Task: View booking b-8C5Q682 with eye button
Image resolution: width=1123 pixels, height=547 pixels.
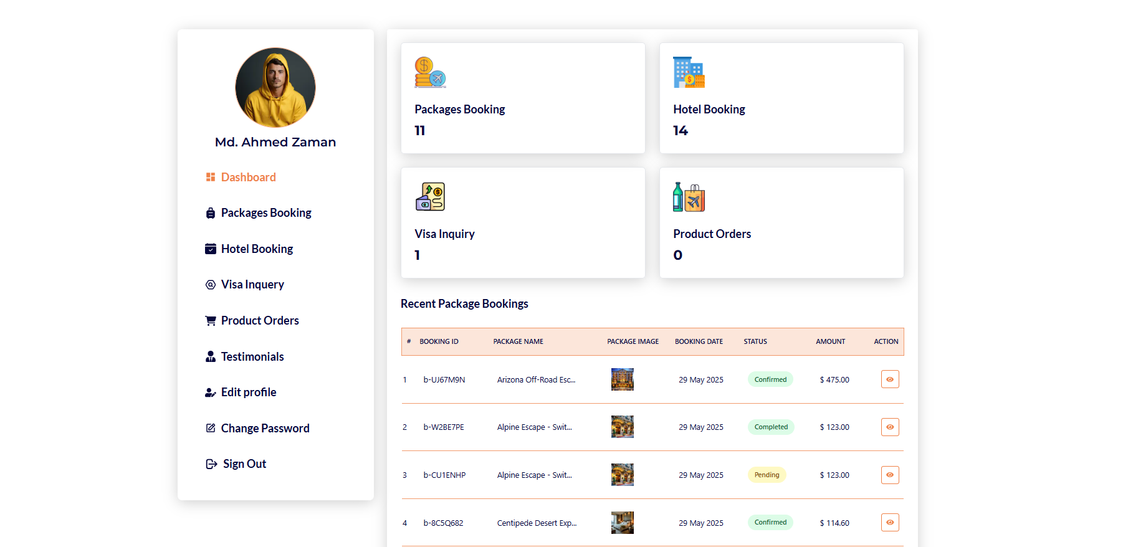Action: (890, 523)
